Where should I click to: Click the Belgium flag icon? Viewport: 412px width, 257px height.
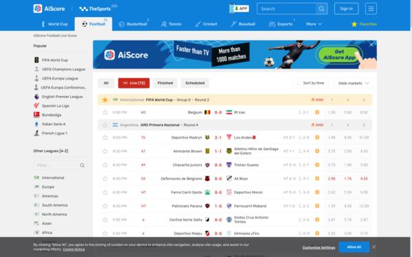pos(207,112)
